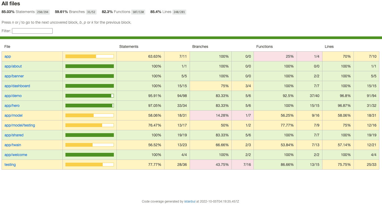Image resolution: width=382 pixels, height=206 pixels.
Task: Navigate to app/dashboard coverage details
Action: 17,86
